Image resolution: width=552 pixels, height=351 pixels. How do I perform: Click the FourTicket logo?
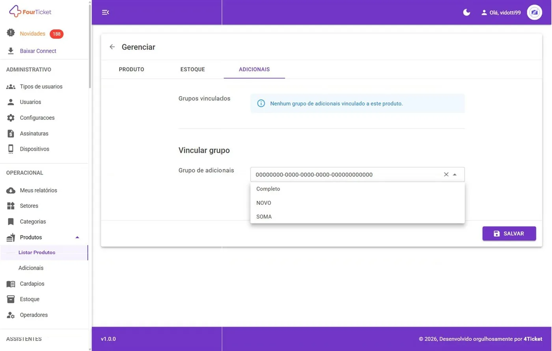tap(30, 11)
